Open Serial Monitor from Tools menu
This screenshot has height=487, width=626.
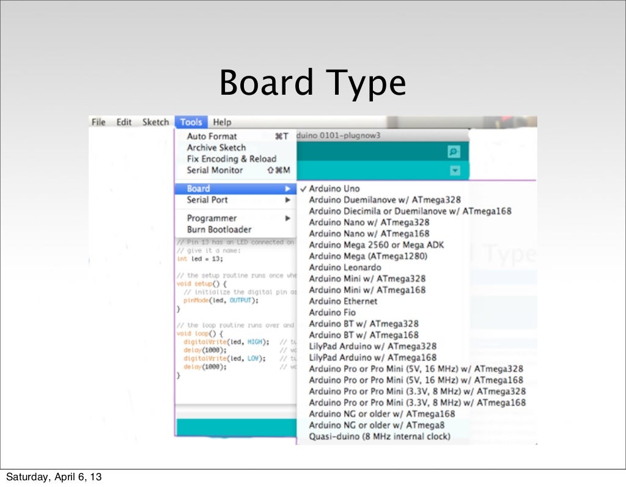point(235,170)
